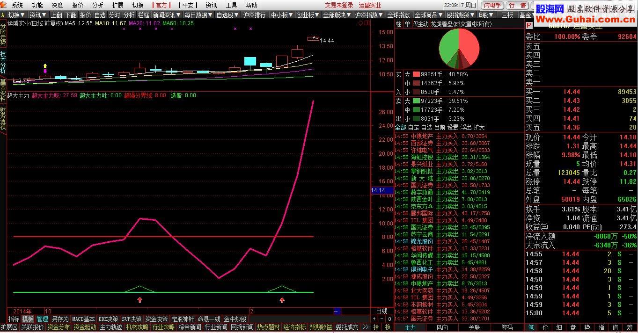
Task: Click the 换 button
Action: tap(388, 327)
